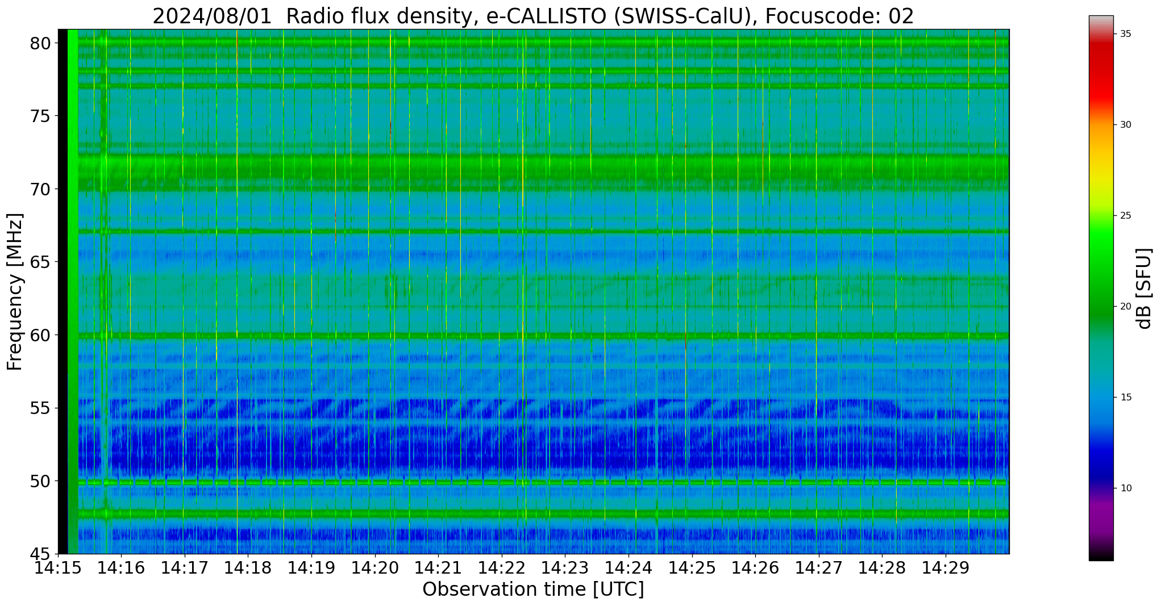Image resolution: width=1161 pixels, height=606 pixels.
Task: Click the 65 MHz frequency tick label
Action: pos(41,262)
